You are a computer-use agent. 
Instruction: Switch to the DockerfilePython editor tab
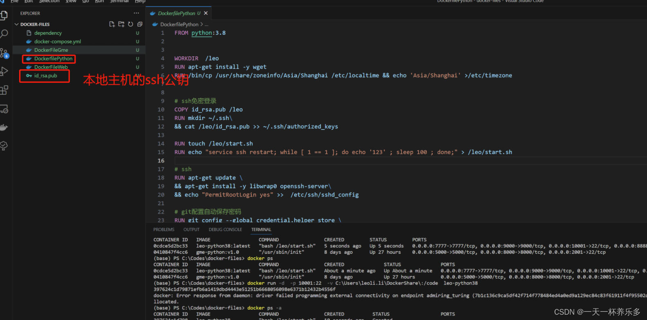coord(179,13)
